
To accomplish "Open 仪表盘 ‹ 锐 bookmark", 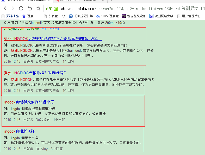I will 54,16.
